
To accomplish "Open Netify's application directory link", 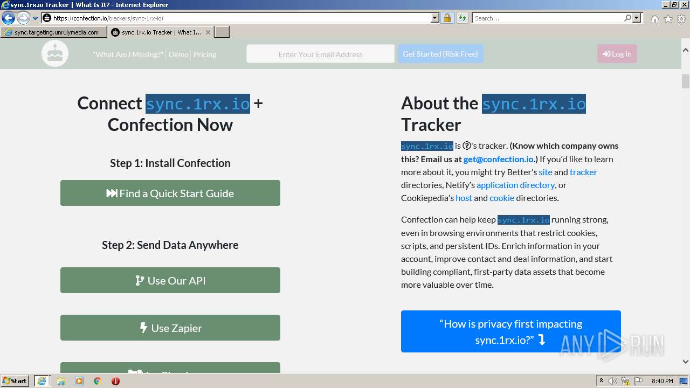I will tap(515, 185).
